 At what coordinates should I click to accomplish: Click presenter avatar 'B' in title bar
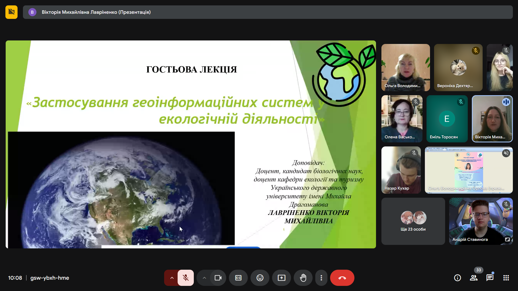32,12
